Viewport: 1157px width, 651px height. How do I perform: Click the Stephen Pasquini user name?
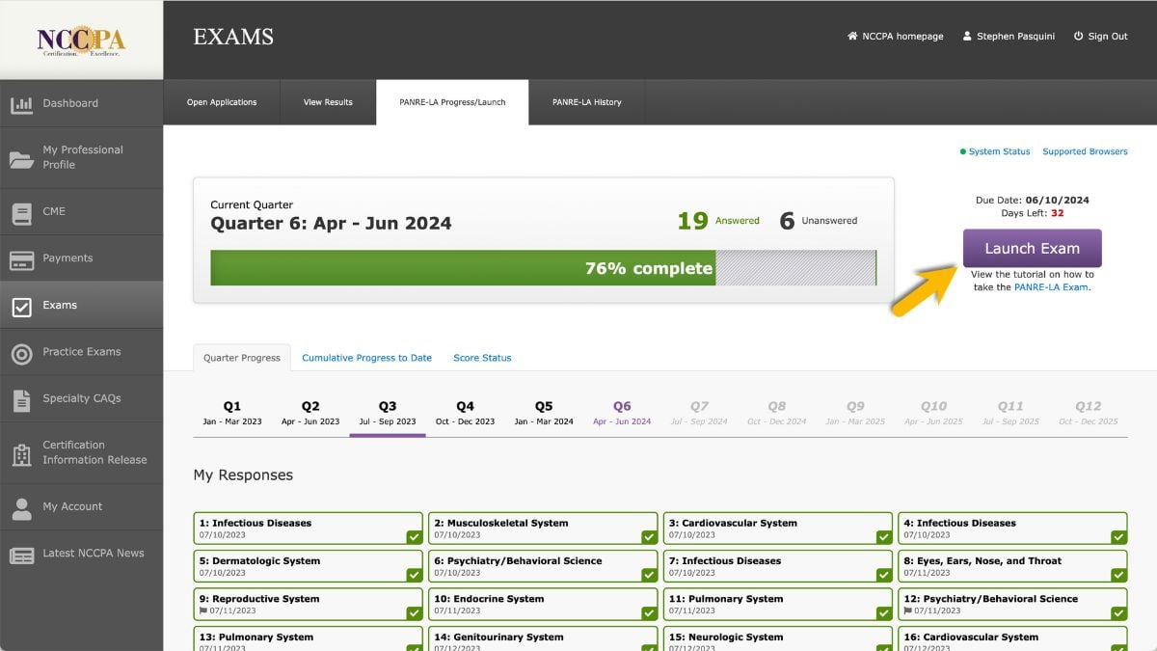pyautogui.click(x=1016, y=37)
